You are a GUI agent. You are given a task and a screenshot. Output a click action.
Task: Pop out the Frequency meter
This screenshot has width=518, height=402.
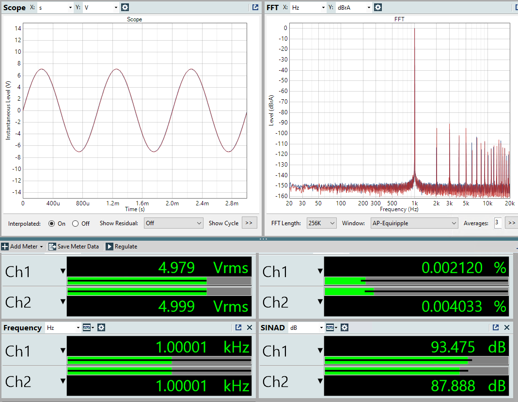click(238, 327)
